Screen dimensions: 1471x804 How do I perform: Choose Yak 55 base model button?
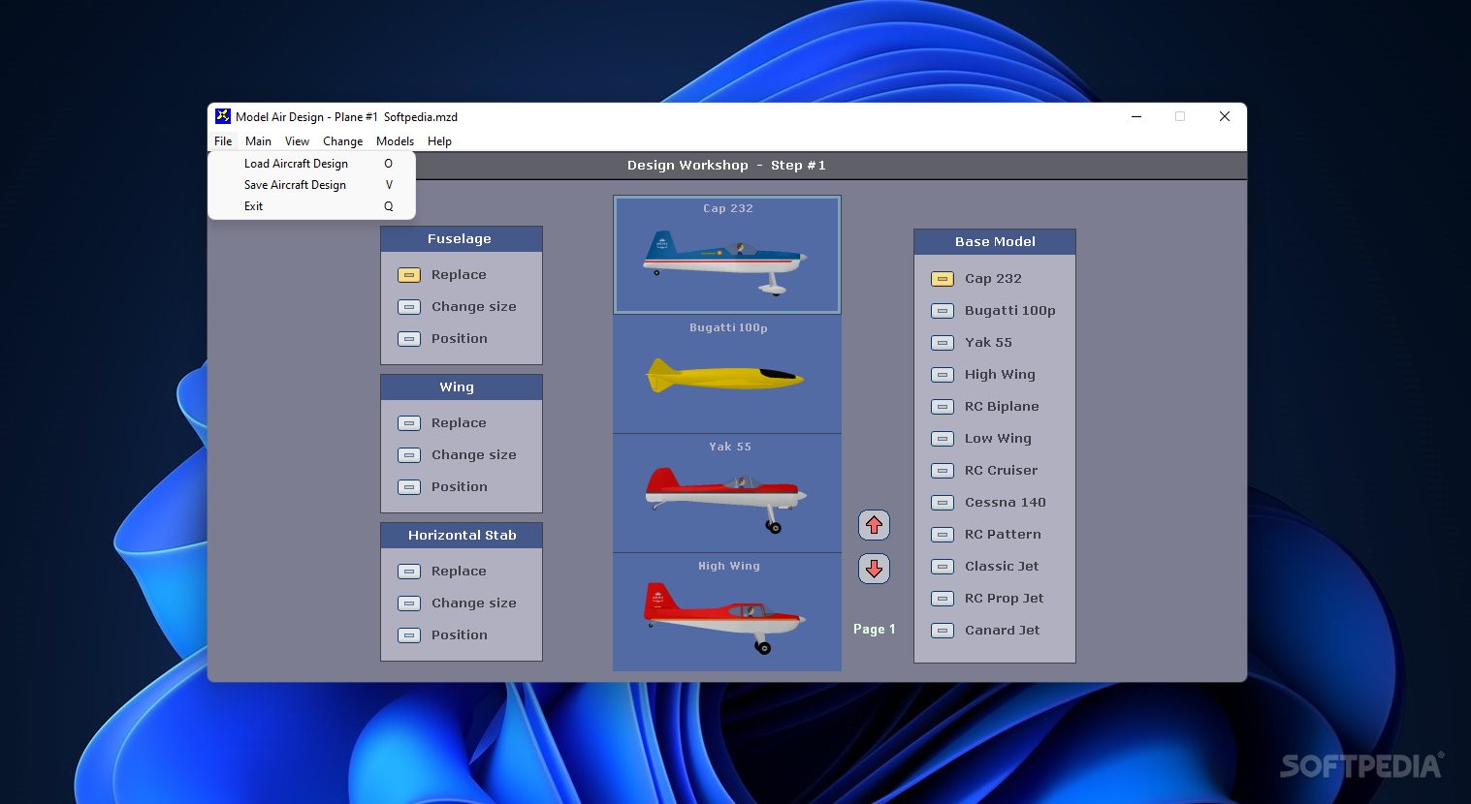coord(943,343)
